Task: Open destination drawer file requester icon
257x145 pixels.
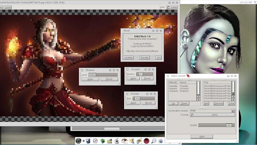Action: click(x=233, y=111)
